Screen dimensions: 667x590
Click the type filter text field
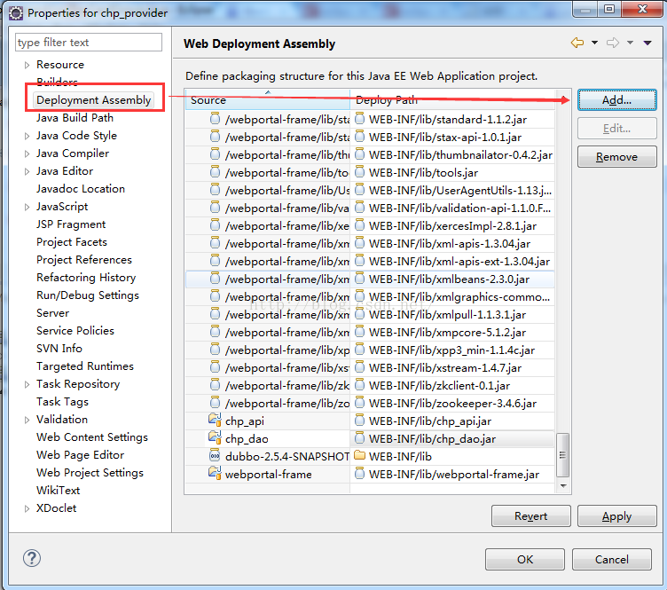pyautogui.click(x=89, y=43)
